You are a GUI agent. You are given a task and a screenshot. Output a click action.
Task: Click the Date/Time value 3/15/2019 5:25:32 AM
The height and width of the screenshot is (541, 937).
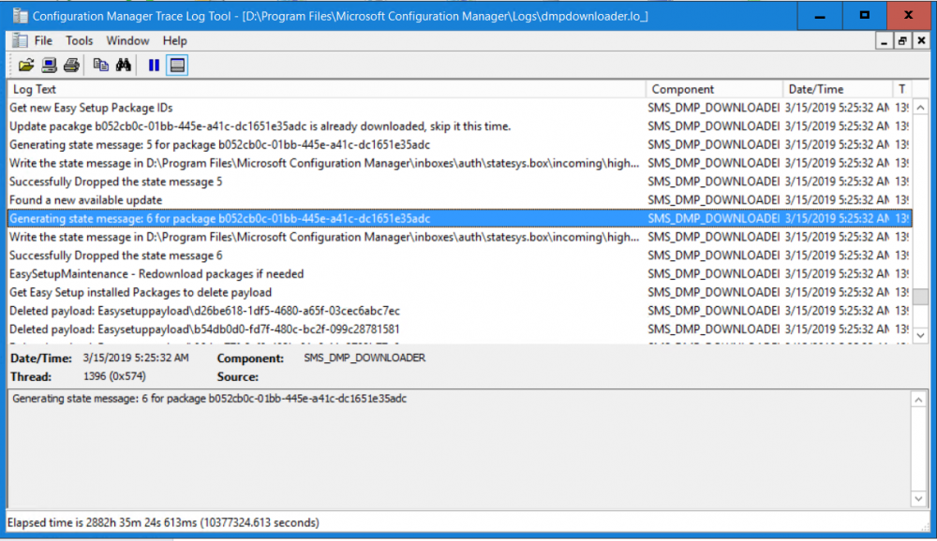pos(136,358)
